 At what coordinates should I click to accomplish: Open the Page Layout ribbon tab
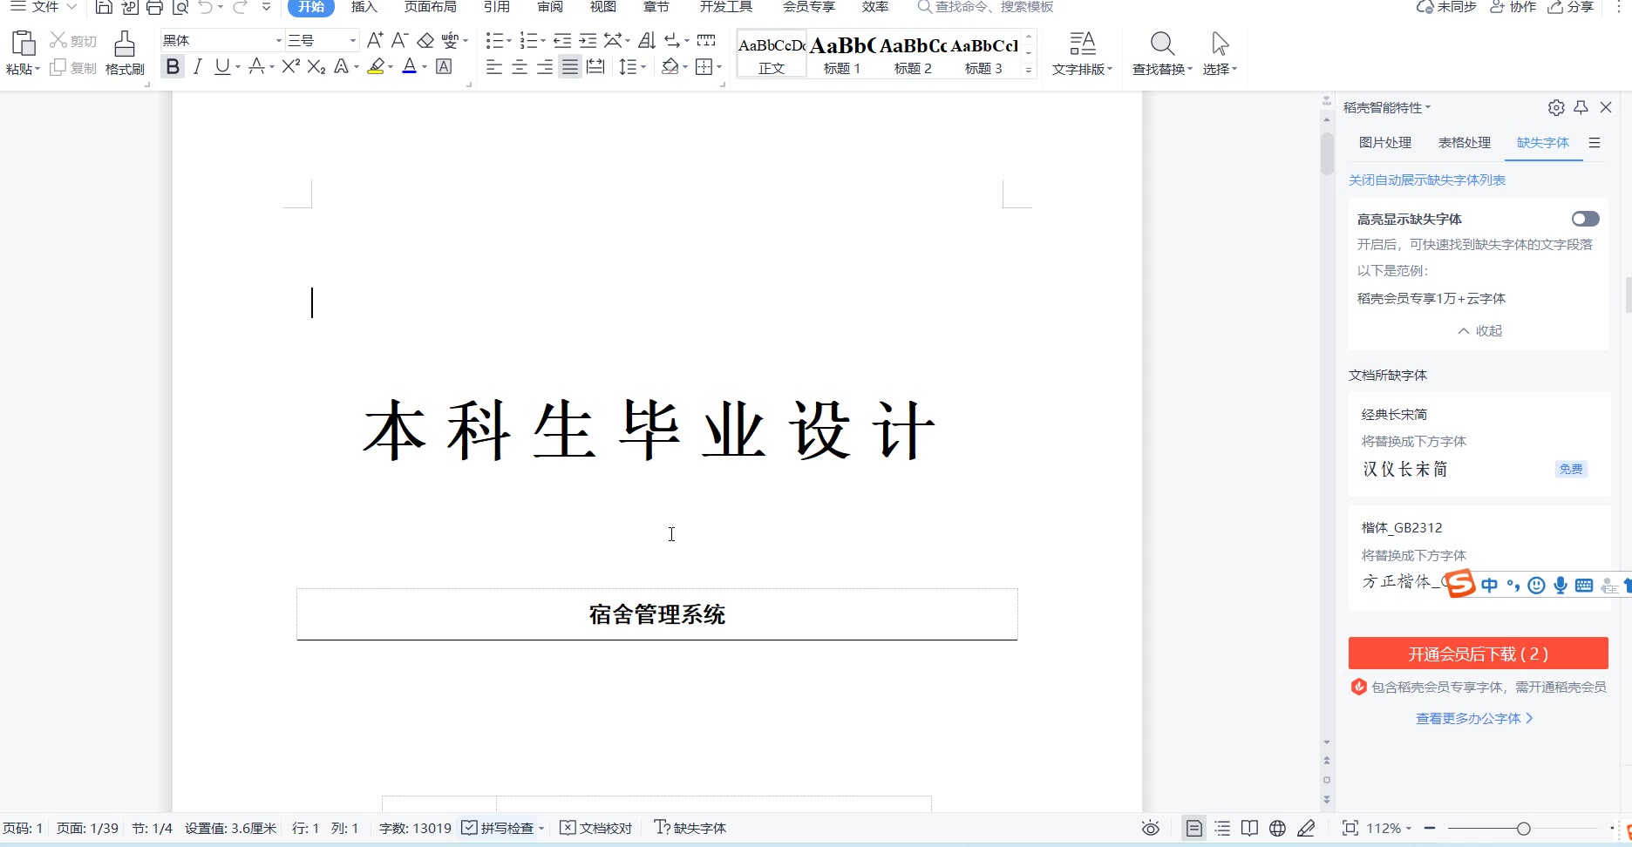point(431,7)
